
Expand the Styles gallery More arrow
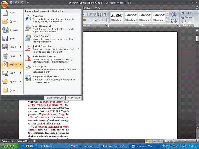click(167, 21)
